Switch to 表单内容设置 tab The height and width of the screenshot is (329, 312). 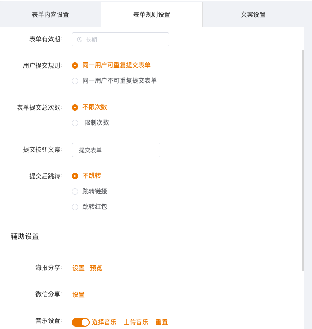(51, 15)
